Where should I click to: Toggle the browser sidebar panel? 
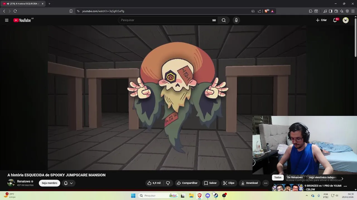tap(331, 11)
